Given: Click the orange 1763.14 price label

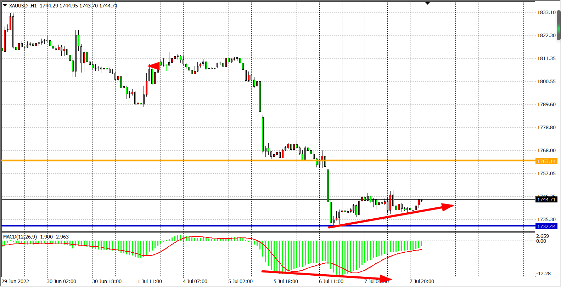Looking at the screenshot, I should pyautogui.click(x=546, y=161).
